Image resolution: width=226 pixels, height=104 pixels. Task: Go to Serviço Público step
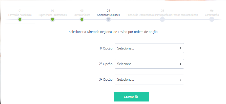pos(82,15)
